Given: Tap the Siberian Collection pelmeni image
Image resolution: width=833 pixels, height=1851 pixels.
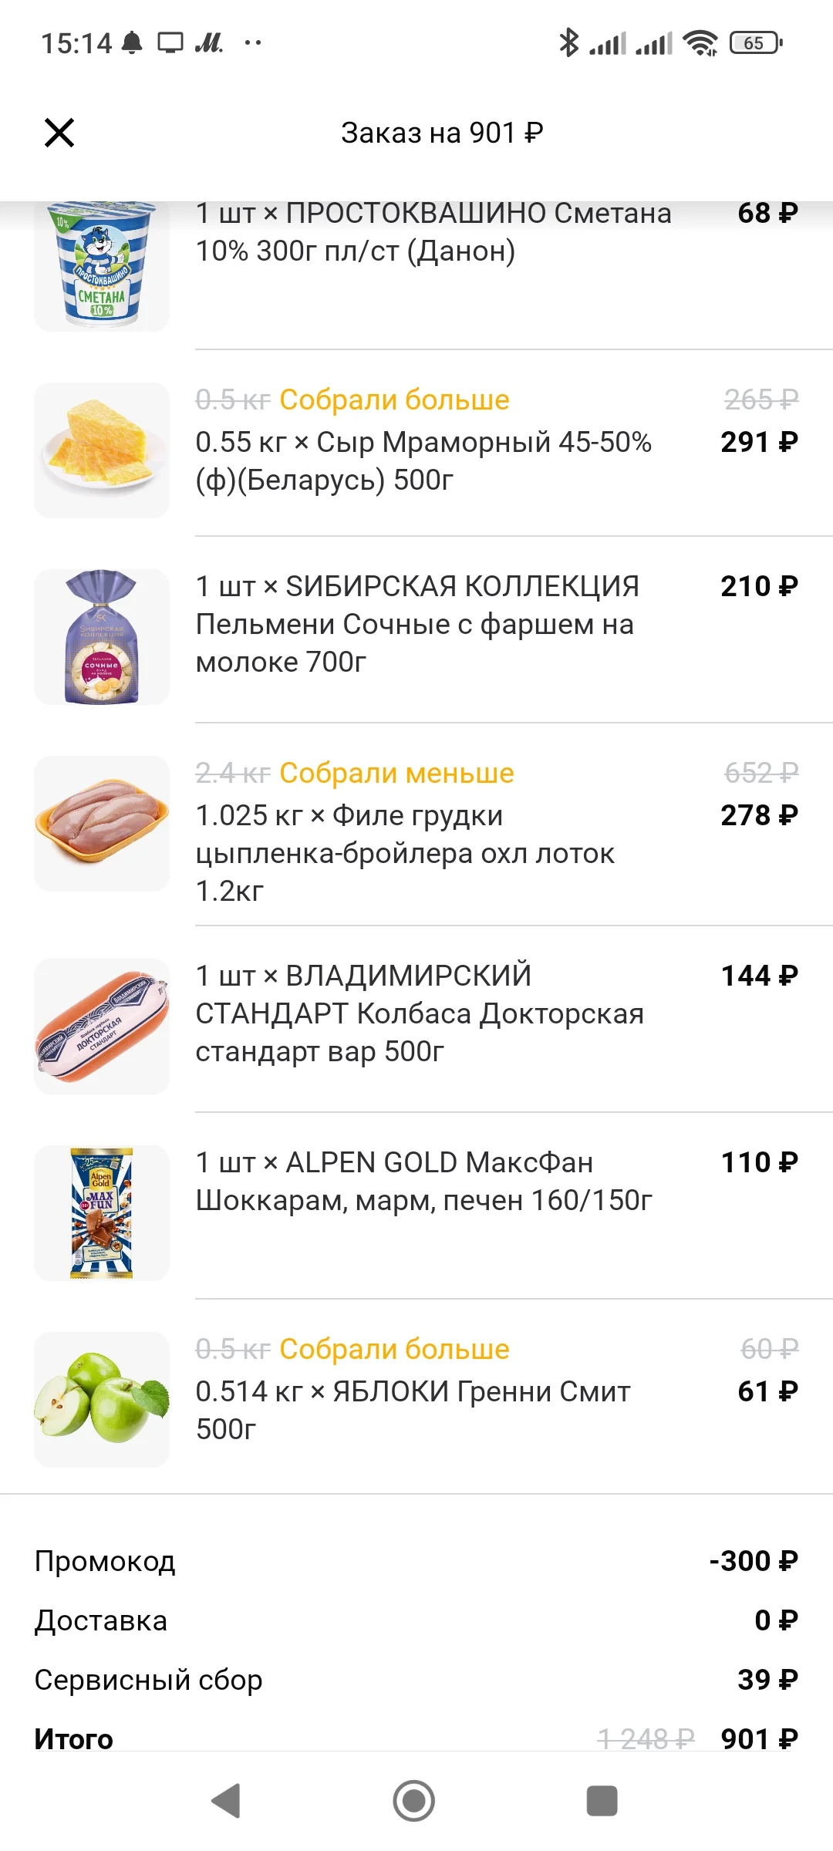Looking at the screenshot, I should click(x=102, y=637).
